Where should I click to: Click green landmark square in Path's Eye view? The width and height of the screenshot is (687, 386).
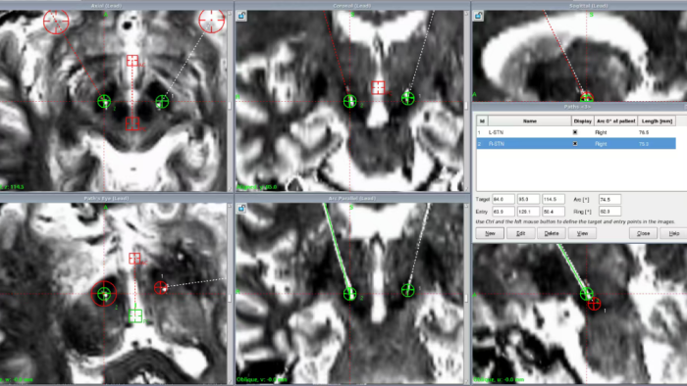(135, 315)
